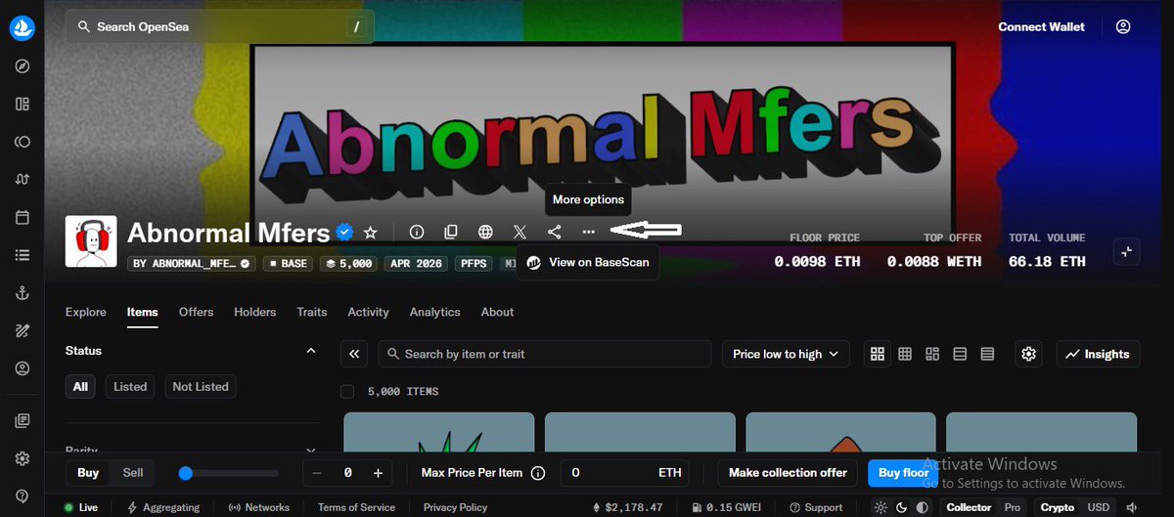Go to the About tab
Screen dimensions: 1174x517
point(497,312)
